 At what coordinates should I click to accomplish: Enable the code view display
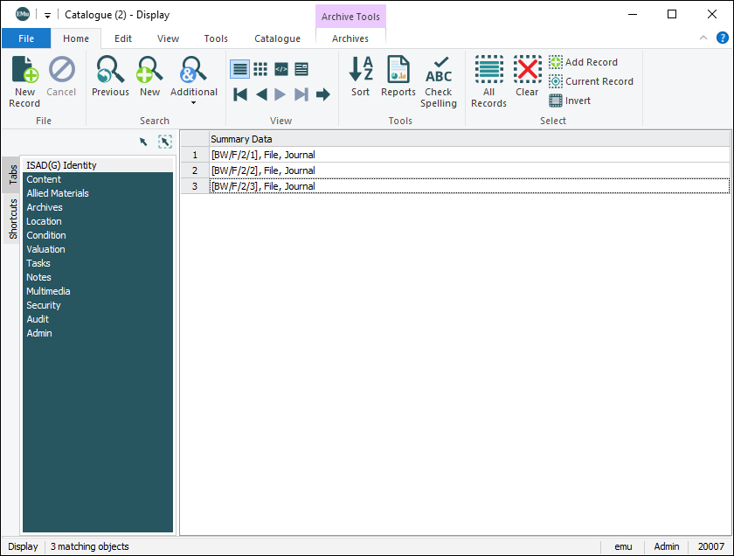[x=281, y=68]
